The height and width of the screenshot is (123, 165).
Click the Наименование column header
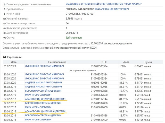point(57,62)
